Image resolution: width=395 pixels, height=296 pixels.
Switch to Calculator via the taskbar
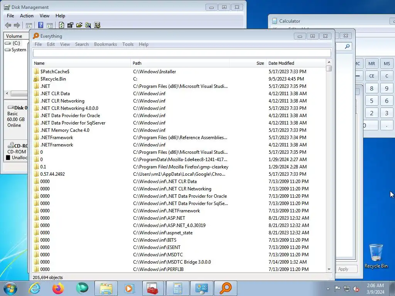pos(177,288)
